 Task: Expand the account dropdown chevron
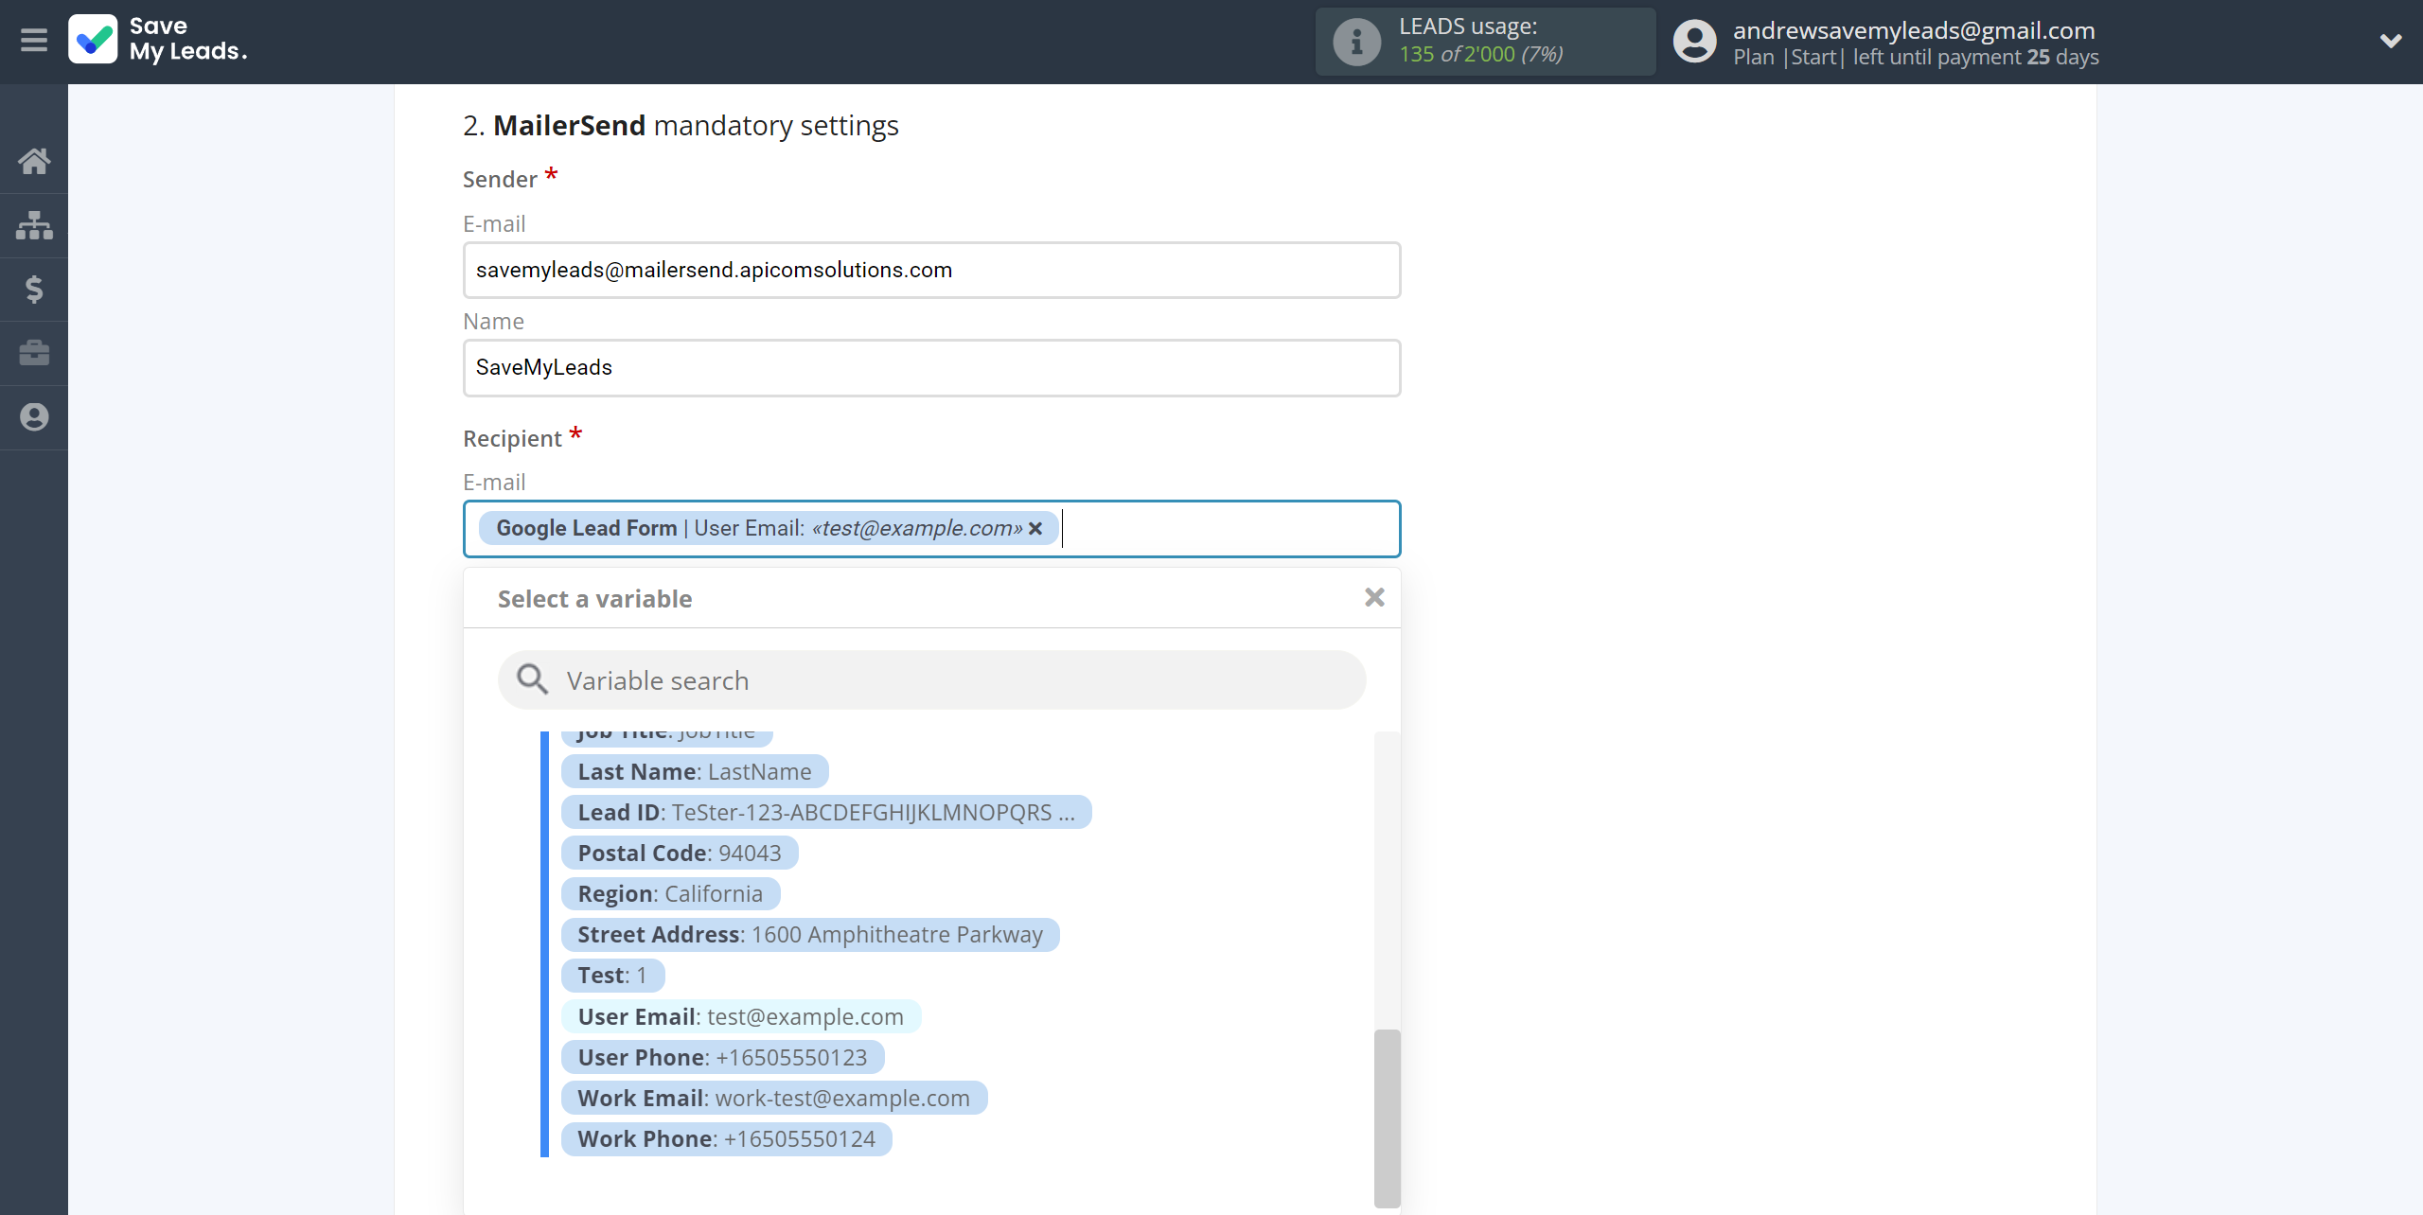pos(2391,41)
